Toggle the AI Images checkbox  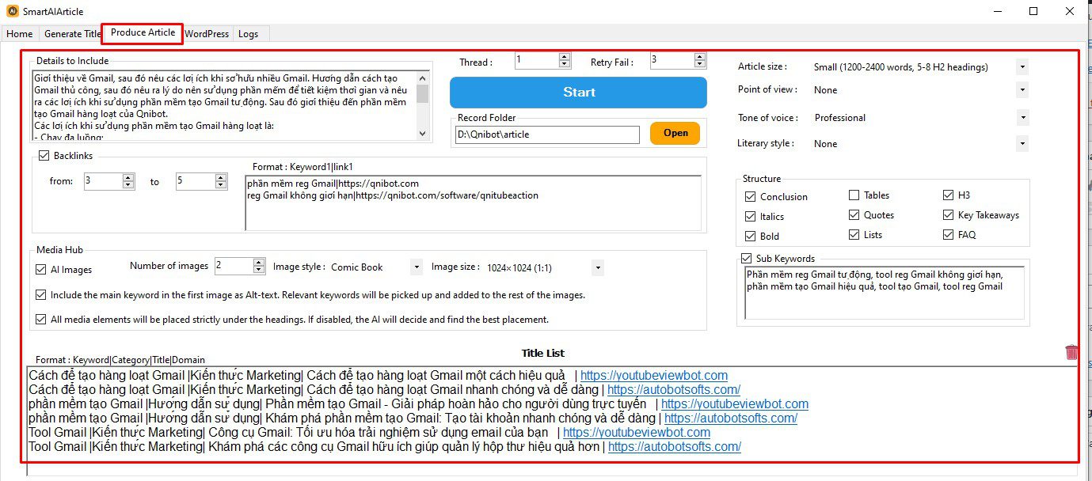(x=41, y=270)
